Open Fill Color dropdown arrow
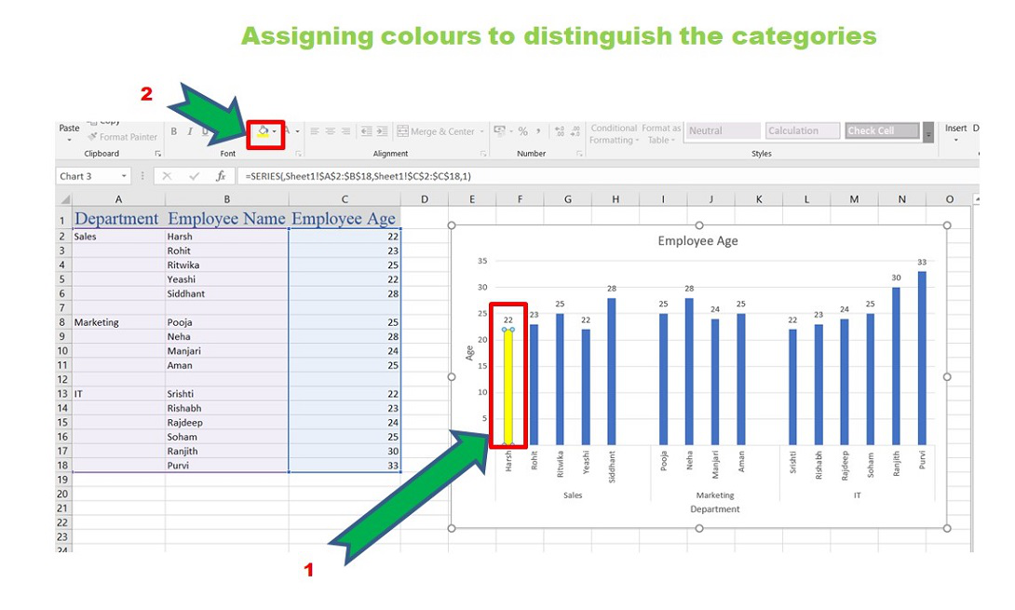Viewport: 1015px width, 610px height. click(275, 131)
